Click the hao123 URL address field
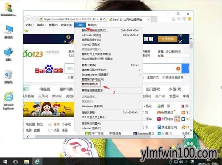Image resolution: width=222 pixels, height=165 pixels. tap(67, 19)
